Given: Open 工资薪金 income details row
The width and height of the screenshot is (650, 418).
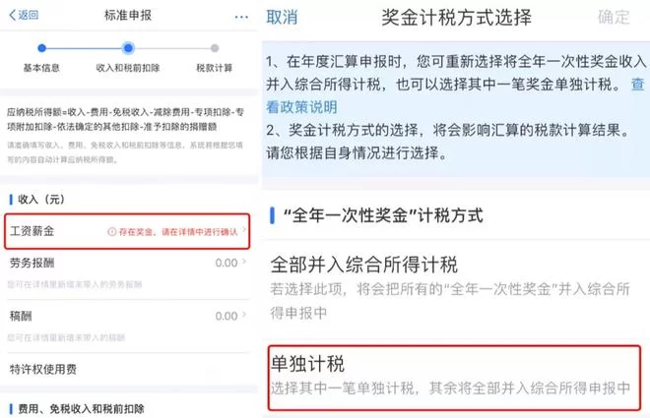Looking at the screenshot, I should click(x=127, y=231).
